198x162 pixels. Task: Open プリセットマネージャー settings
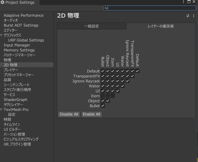pyautogui.click(x=19, y=75)
